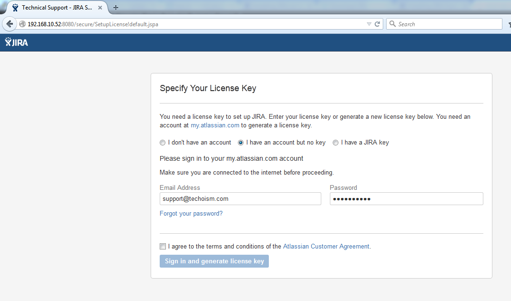The image size is (511, 301).
Task: Focus the browser Search box
Action: (444, 24)
